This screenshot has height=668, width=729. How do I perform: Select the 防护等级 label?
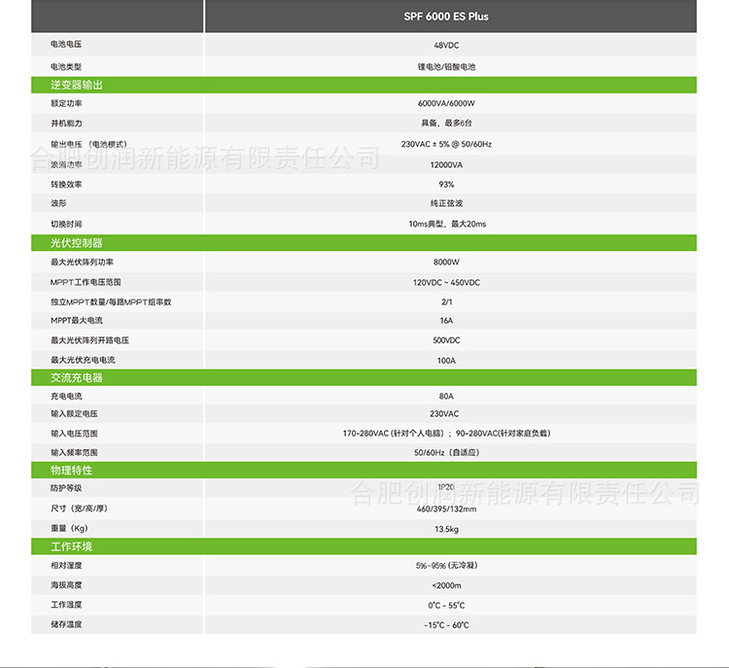pyautogui.click(x=66, y=488)
